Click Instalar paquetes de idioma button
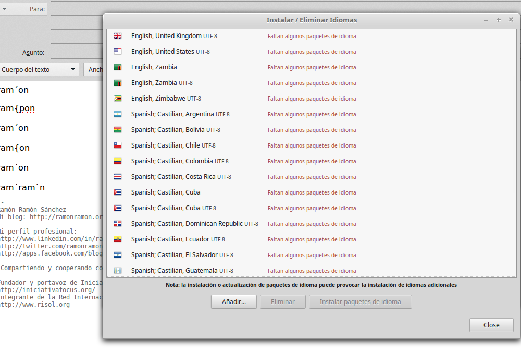The image size is (521, 352). [360, 301]
